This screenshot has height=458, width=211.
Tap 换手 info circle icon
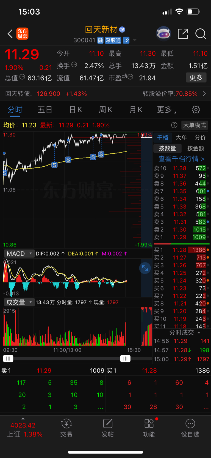click(74, 65)
